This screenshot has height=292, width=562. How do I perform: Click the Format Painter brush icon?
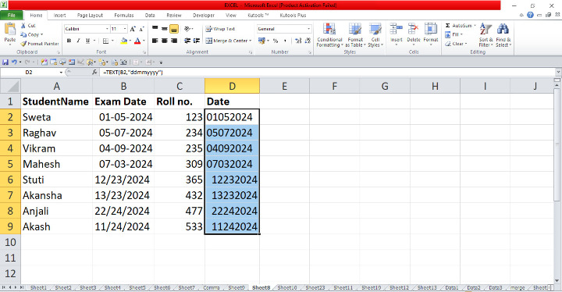click(x=23, y=44)
